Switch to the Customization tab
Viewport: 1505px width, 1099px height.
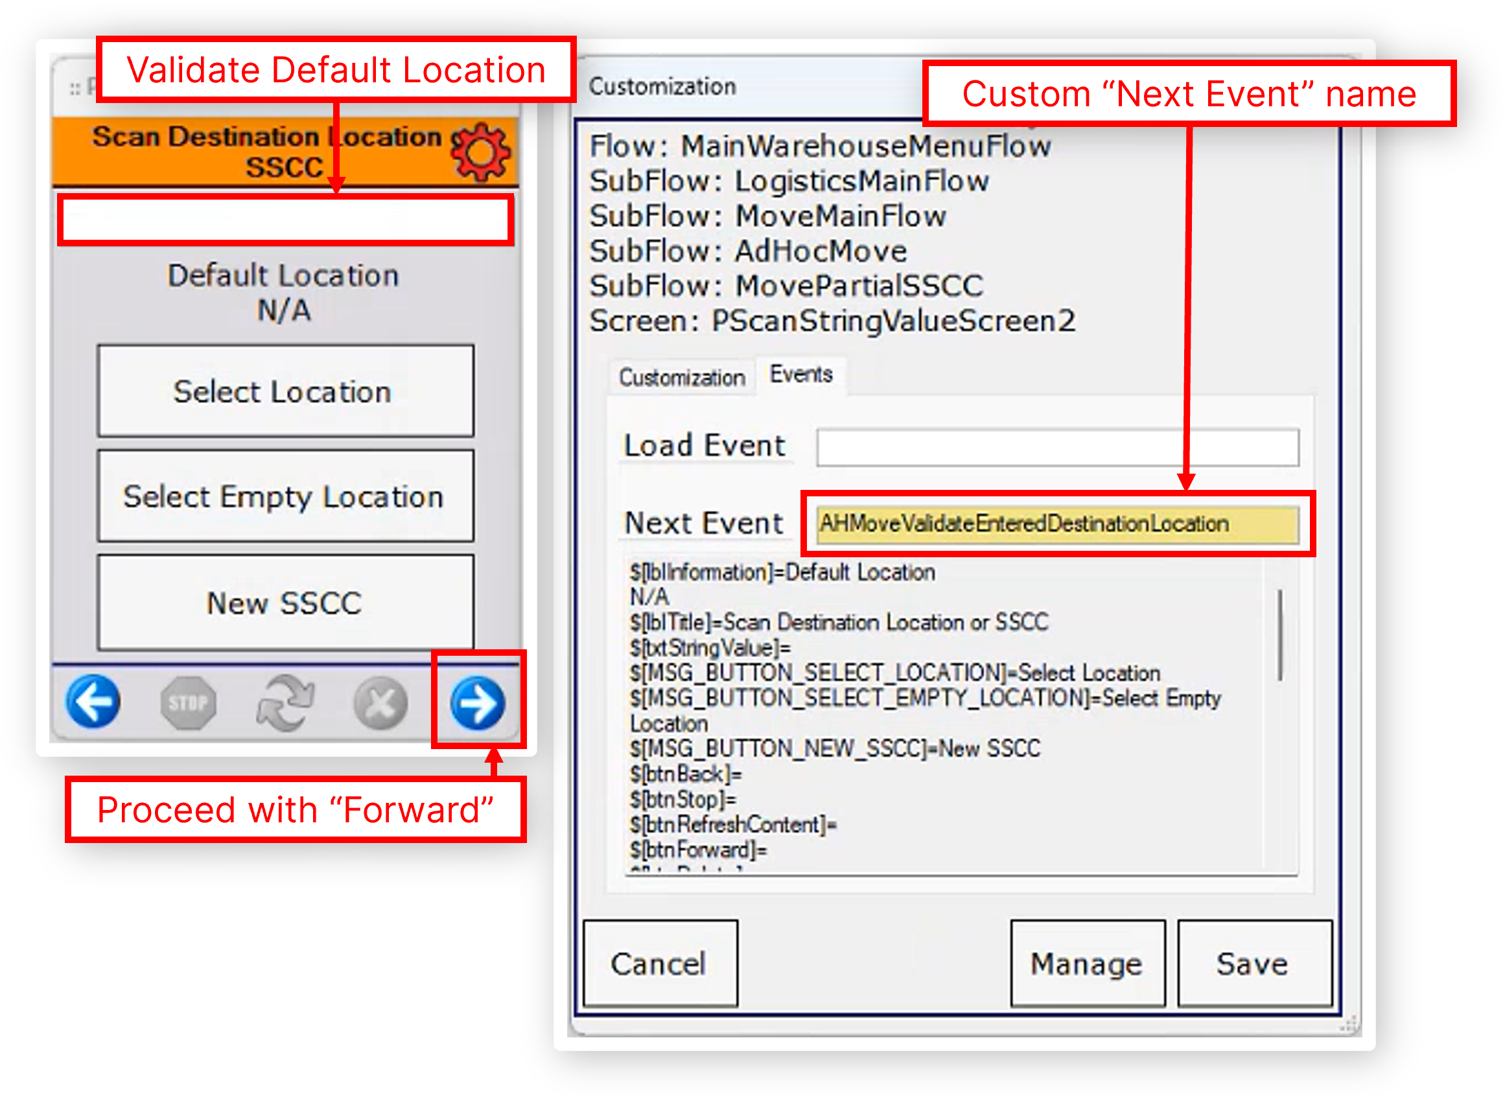click(681, 378)
